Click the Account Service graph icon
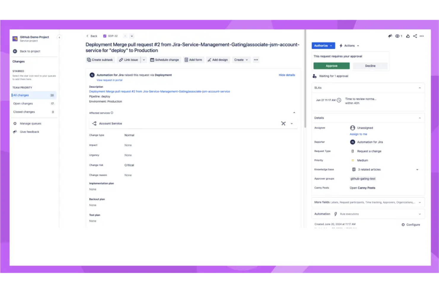This screenshot has width=439, height=293. tap(283, 123)
